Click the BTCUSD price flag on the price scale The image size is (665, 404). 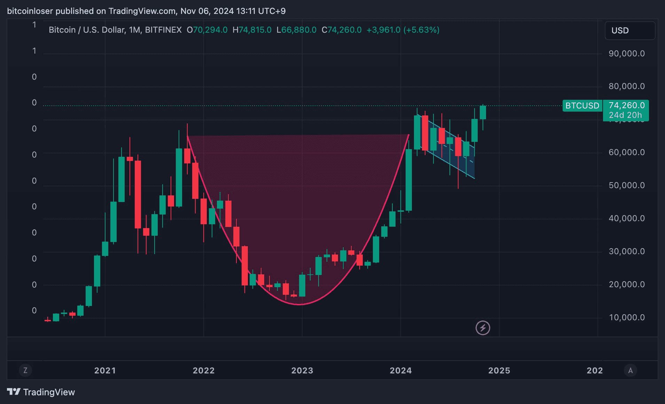coord(582,106)
